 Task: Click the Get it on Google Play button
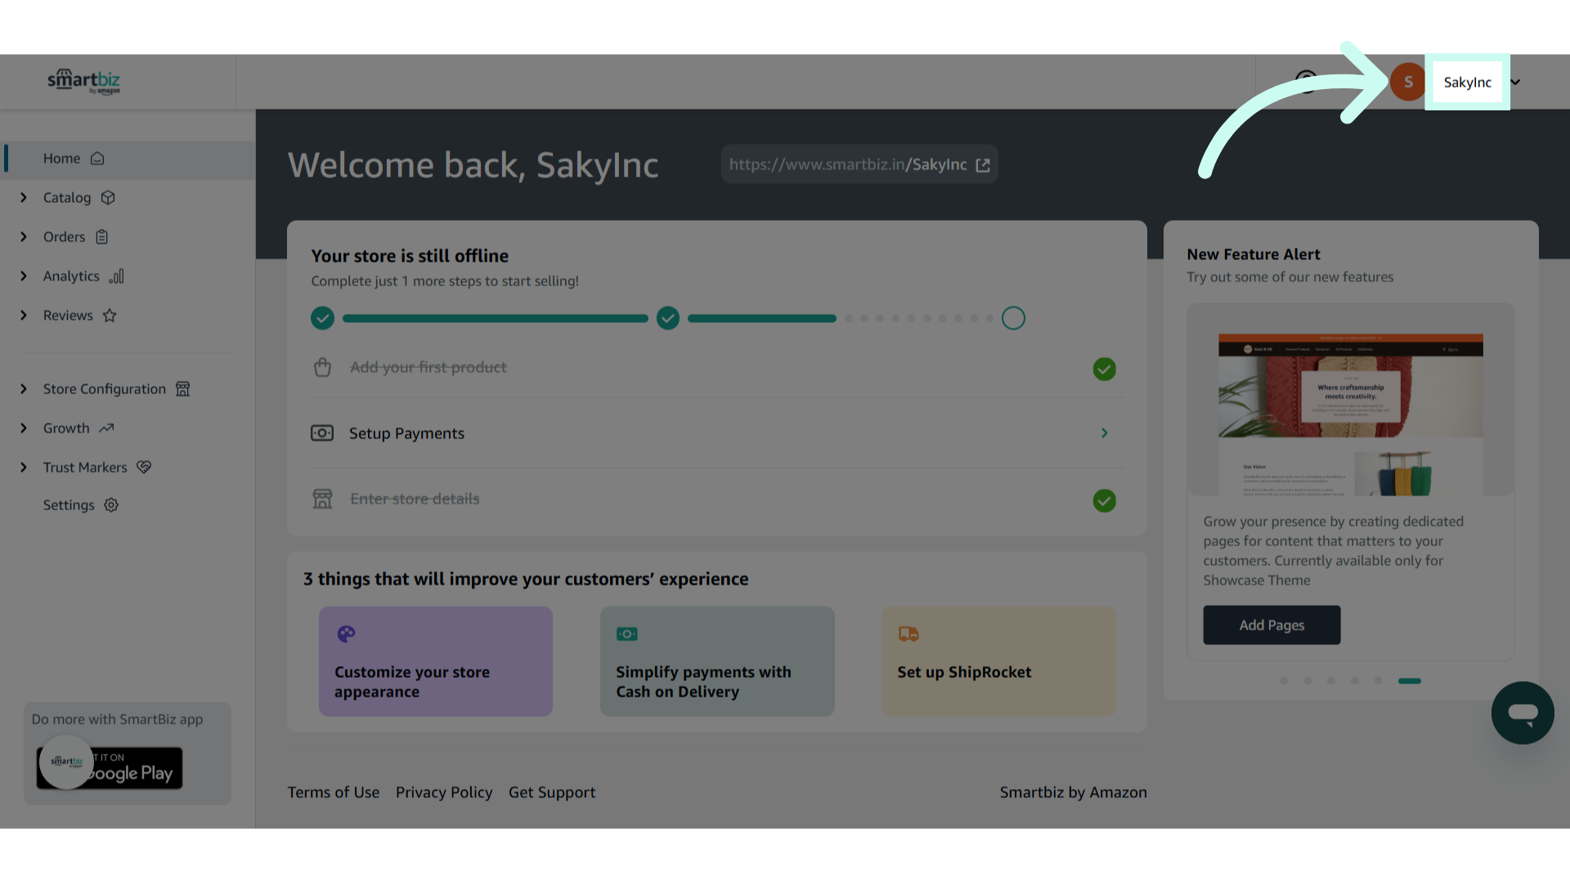point(110,768)
